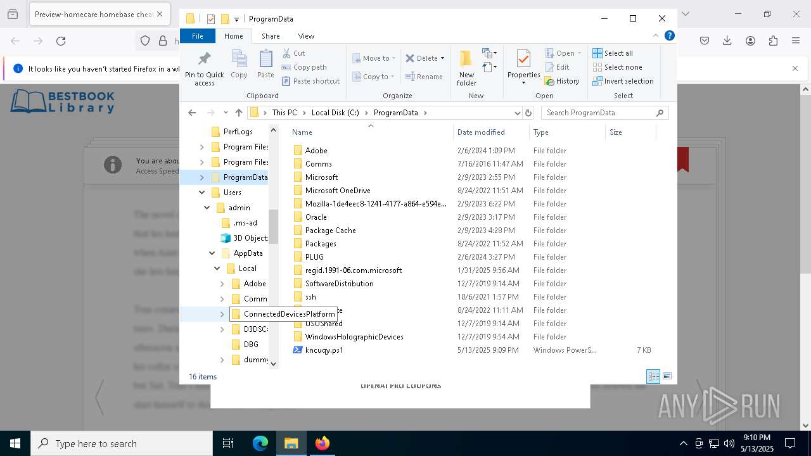Click the search magnifier icon in Explorer
The height and width of the screenshot is (456, 811).
pyautogui.click(x=660, y=113)
